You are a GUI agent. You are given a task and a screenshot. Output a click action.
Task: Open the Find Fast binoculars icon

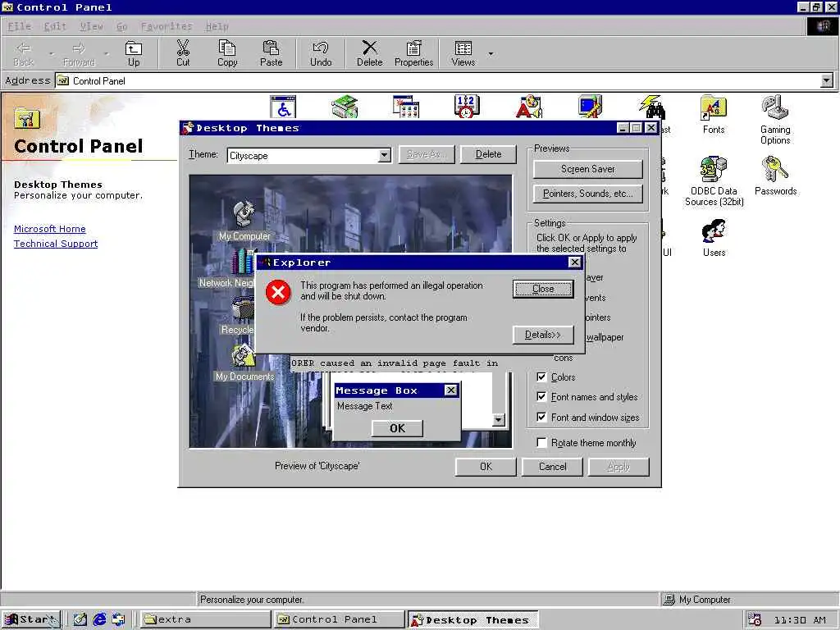652,106
